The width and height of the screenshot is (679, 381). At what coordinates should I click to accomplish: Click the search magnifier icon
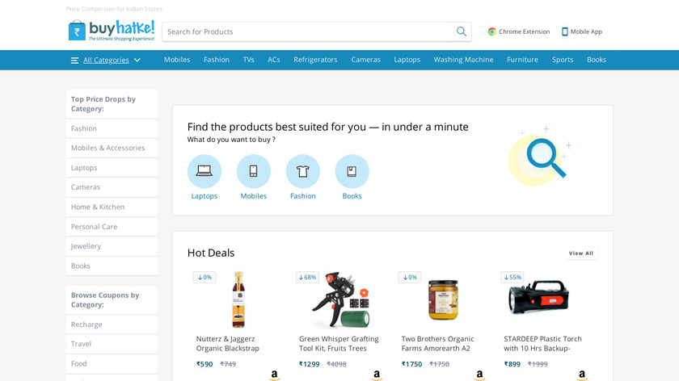click(461, 31)
